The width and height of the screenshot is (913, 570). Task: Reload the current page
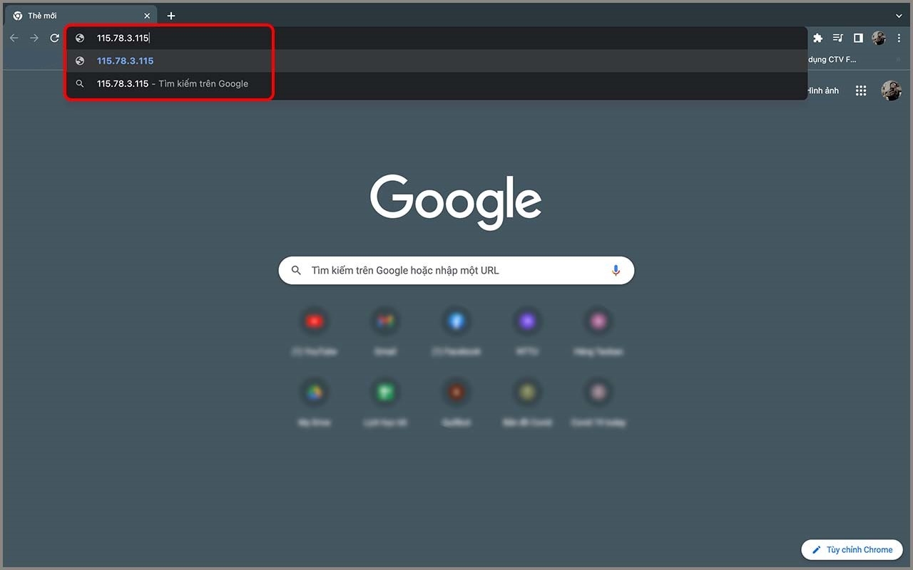[54, 38]
